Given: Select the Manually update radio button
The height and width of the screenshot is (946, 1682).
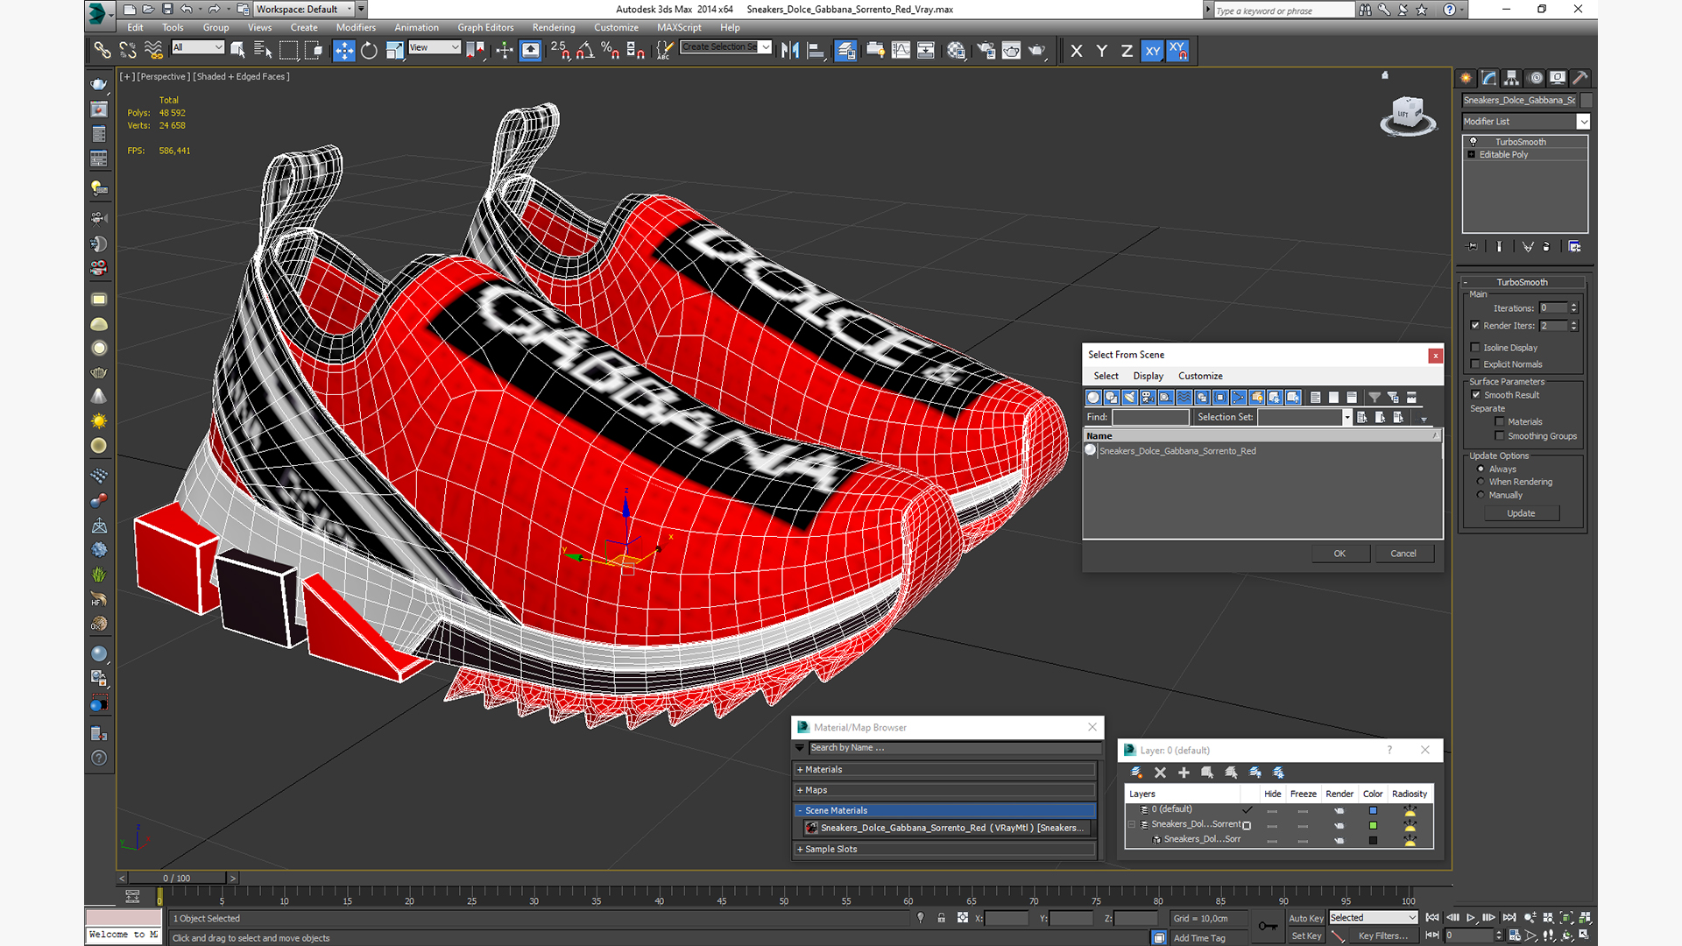Looking at the screenshot, I should tap(1481, 495).
